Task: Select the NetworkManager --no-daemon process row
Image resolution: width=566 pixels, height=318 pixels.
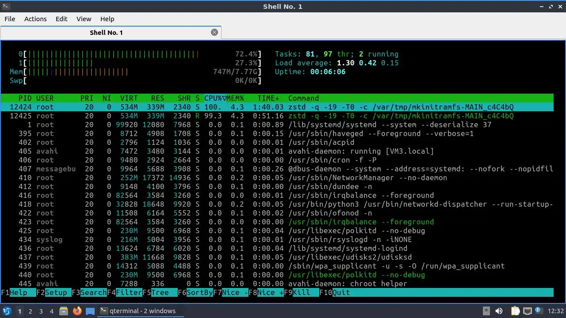Action: 277,178
